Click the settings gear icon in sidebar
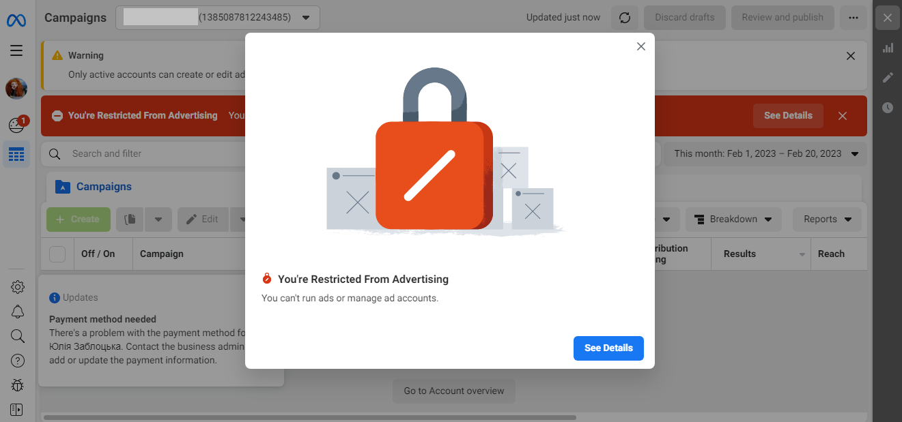902x422 pixels. [18, 287]
